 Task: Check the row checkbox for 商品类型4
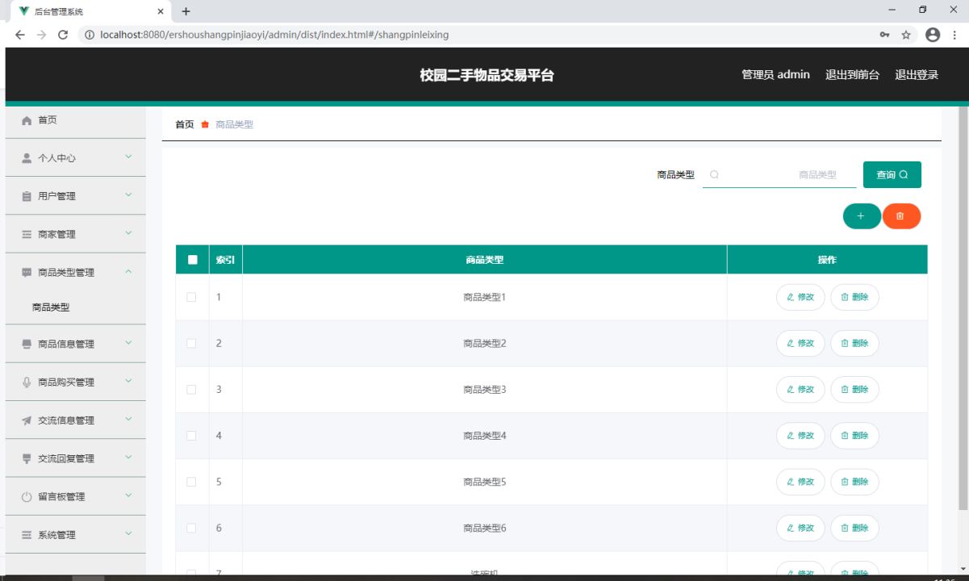click(x=191, y=436)
